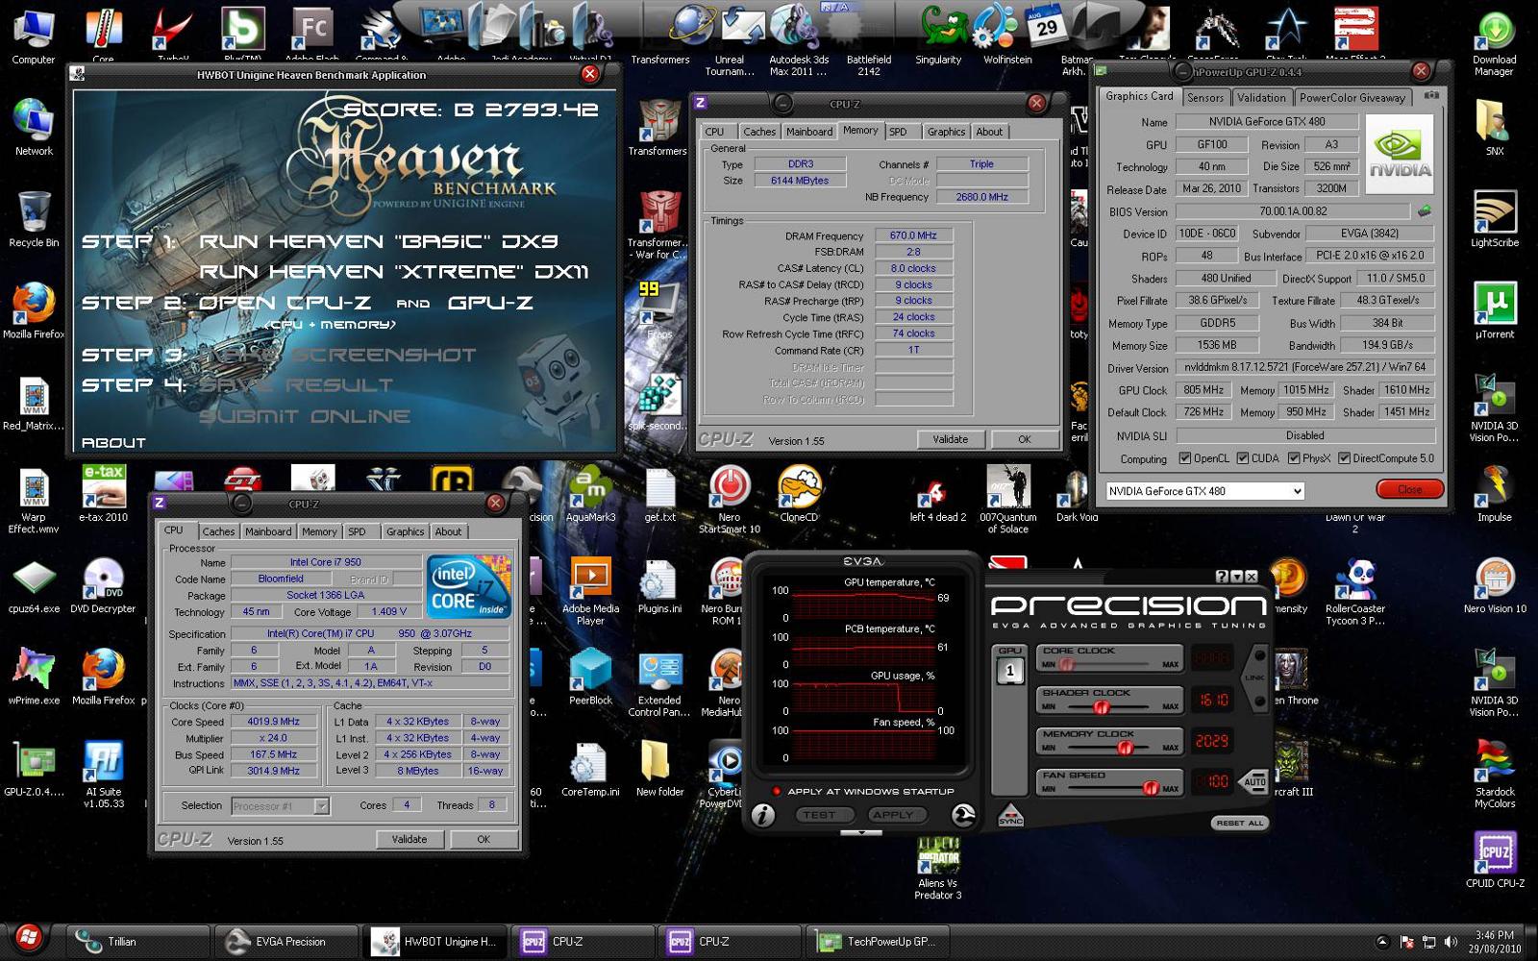Click RESET ALL in EVGA Precision
1538x961 pixels.
point(1240,823)
